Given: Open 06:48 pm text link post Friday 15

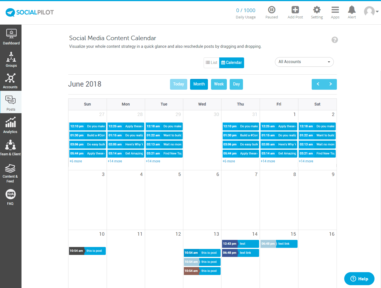Looking at the screenshot, I should tap(279, 244).
